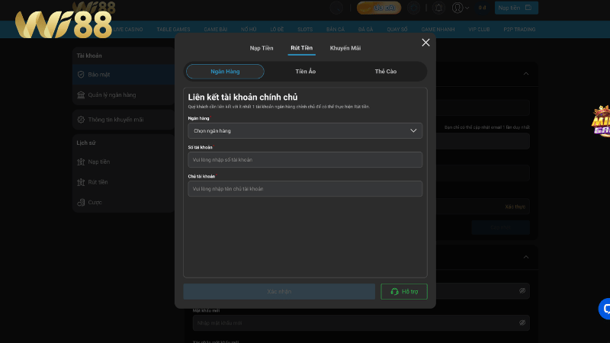Open the user profile avatar icon
The height and width of the screenshot is (343, 610).
(457, 8)
